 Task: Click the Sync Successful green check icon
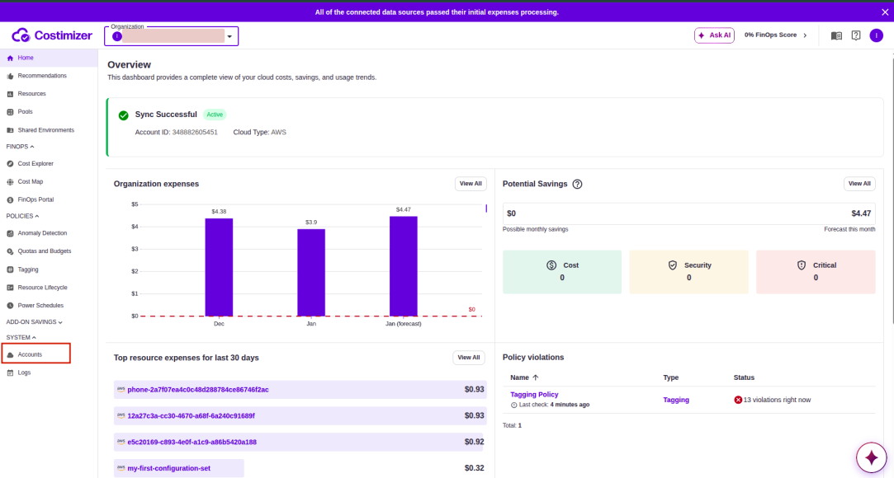(123, 115)
